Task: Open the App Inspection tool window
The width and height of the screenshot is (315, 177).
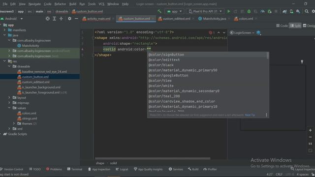Action: click(x=99, y=169)
